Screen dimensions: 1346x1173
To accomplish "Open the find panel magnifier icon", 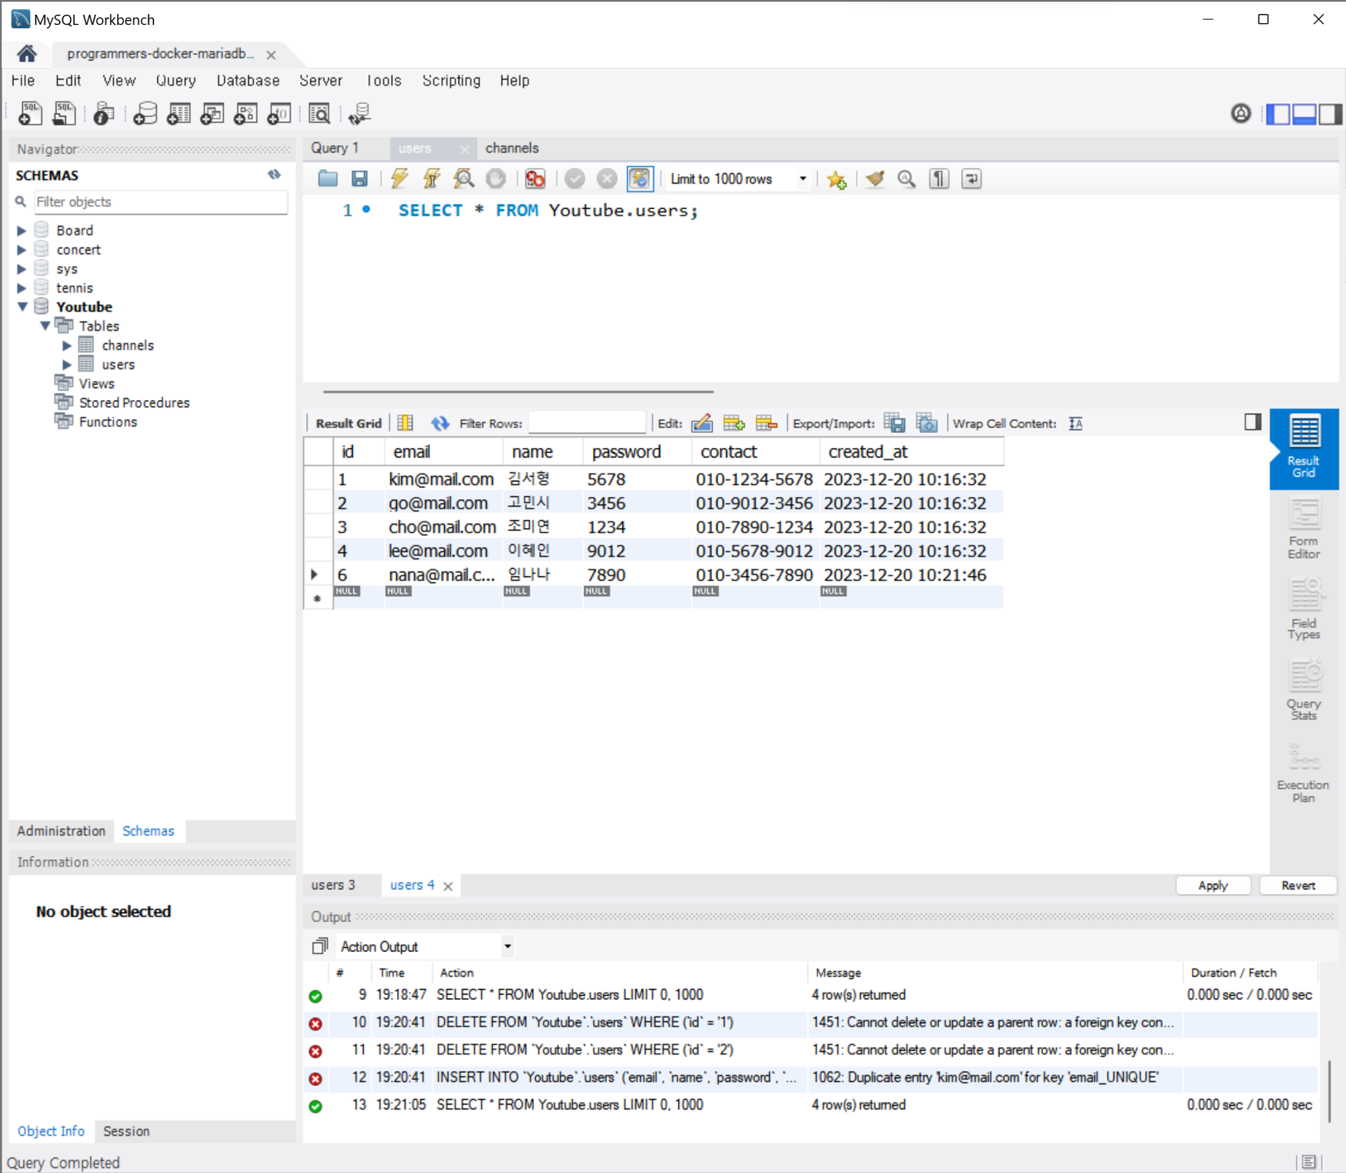I will click(x=907, y=178).
